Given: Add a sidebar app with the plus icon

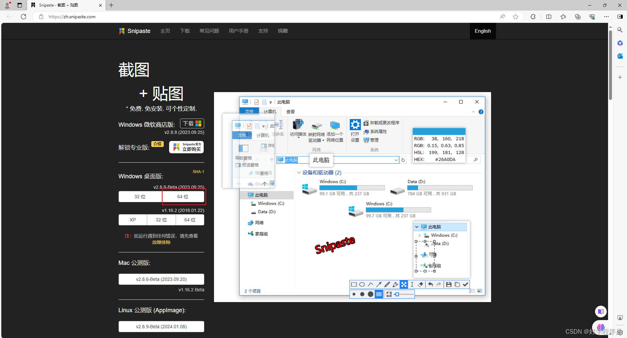Looking at the screenshot, I should click(620, 77).
